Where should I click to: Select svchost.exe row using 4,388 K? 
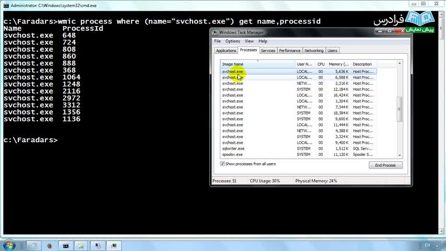click(x=298, y=131)
